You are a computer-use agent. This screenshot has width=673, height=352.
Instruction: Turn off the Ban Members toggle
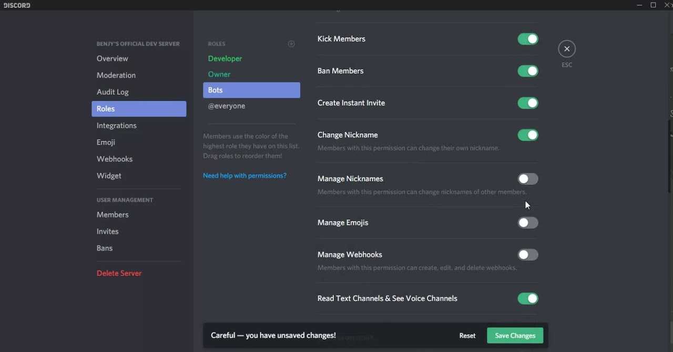coord(527,71)
